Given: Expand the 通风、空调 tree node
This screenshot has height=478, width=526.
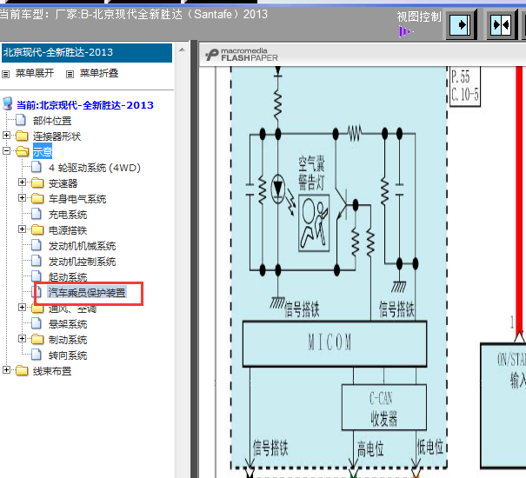Looking at the screenshot, I should point(22,308).
